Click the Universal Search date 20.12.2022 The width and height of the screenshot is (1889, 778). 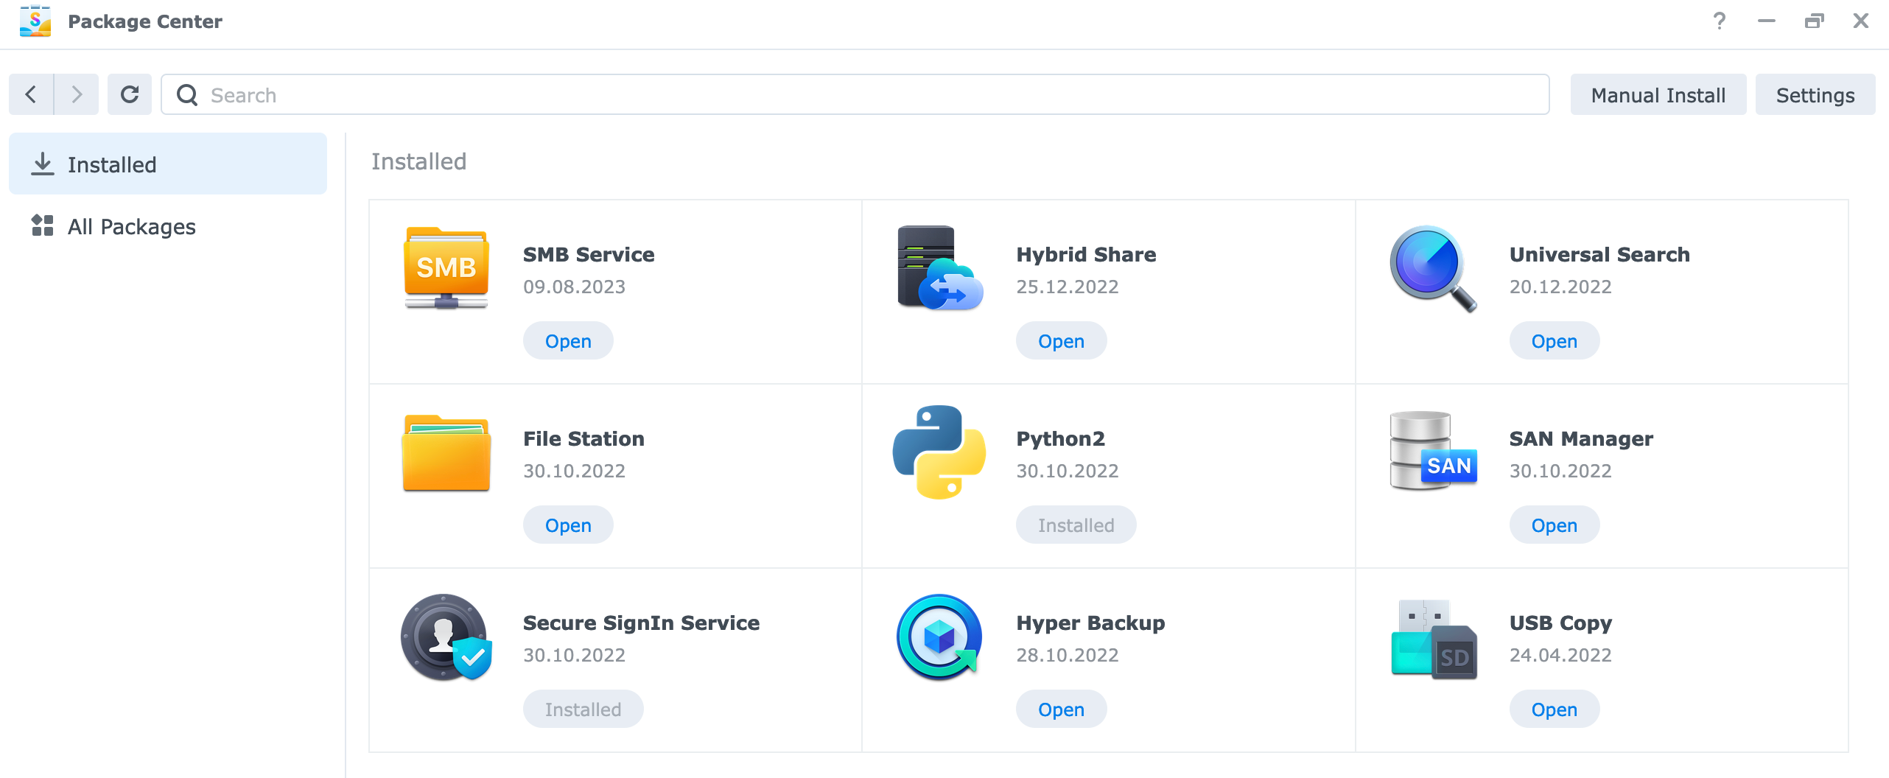(x=1560, y=287)
